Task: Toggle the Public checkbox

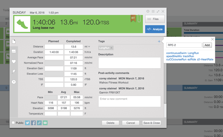Action: pos(13,122)
